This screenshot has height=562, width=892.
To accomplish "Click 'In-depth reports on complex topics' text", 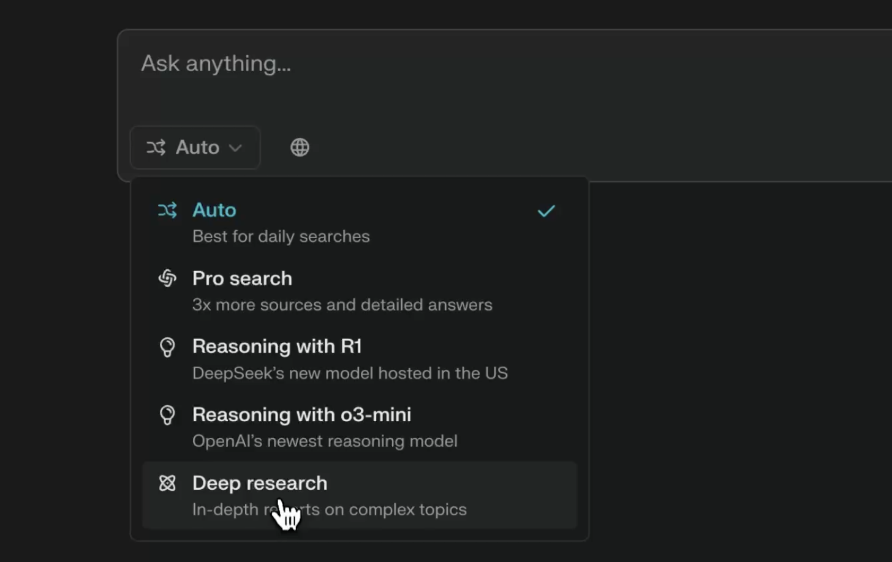I will click(330, 509).
